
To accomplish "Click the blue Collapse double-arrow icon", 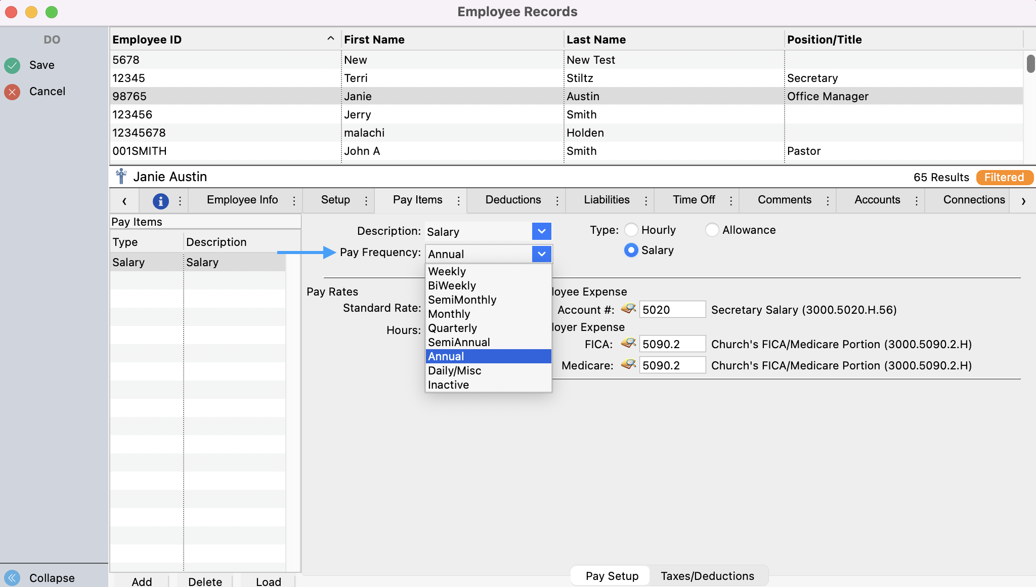I will tap(12, 577).
